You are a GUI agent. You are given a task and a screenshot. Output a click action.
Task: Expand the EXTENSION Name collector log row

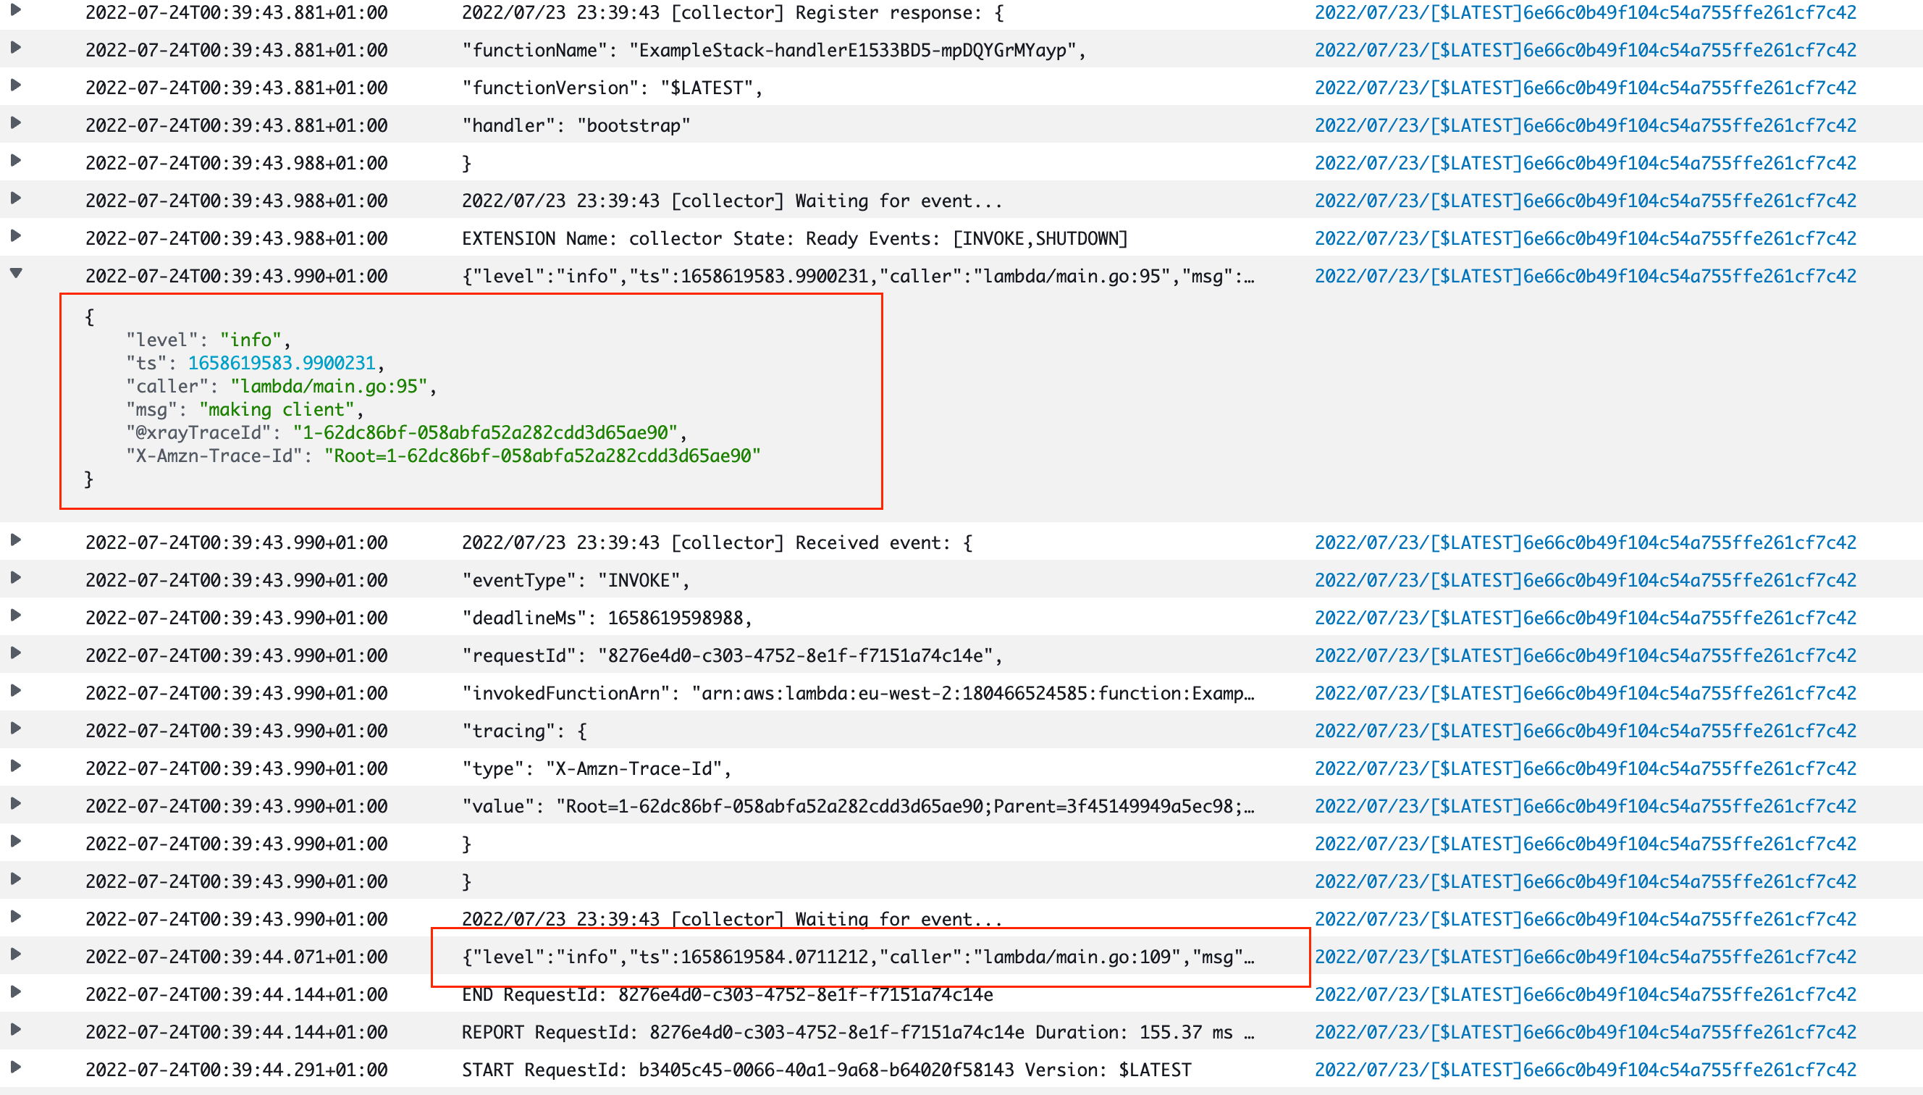(x=17, y=238)
